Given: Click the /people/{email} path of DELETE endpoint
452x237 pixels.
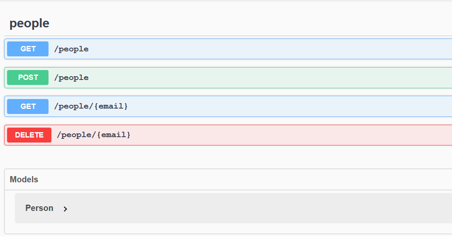Looking at the screenshot, I should tap(94, 135).
